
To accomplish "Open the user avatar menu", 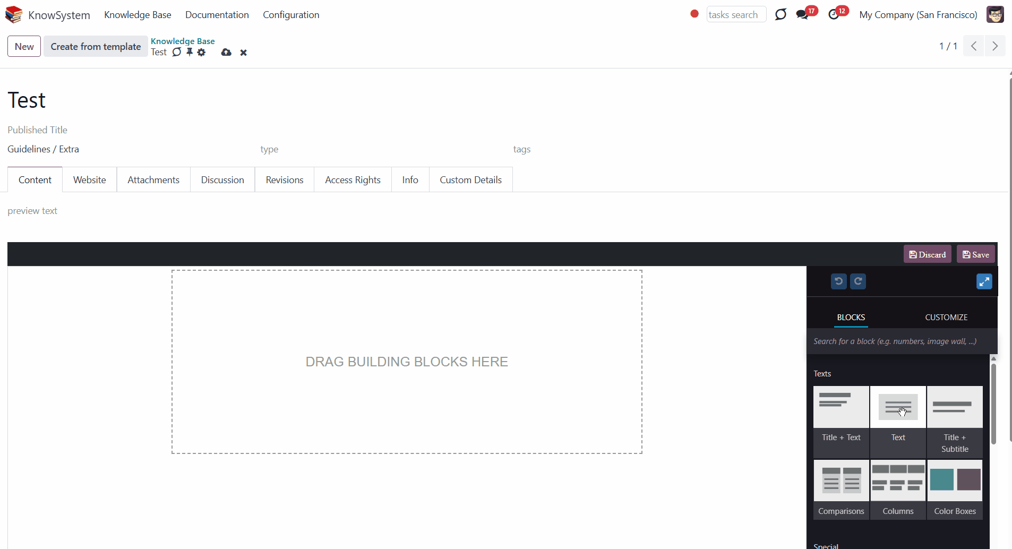I will [x=995, y=14].
